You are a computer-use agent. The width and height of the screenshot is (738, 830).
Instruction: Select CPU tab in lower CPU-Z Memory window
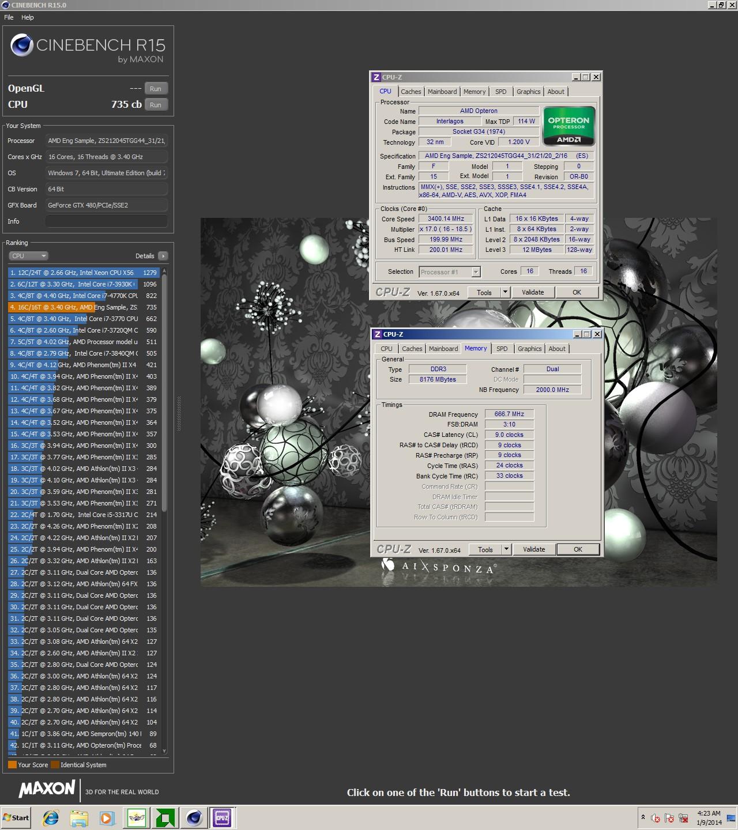386,349
